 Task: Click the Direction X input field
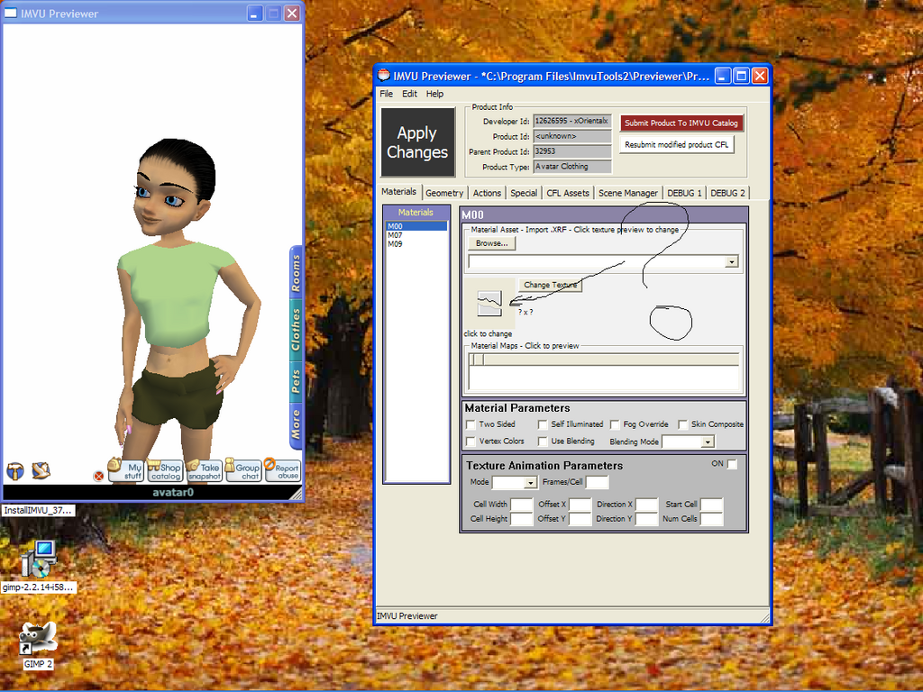(x=647, y=505)
